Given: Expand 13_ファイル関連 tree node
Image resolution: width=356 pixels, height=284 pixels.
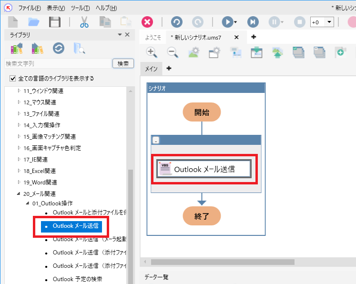Looking at the screenshot, I should [x=19, y=113].
